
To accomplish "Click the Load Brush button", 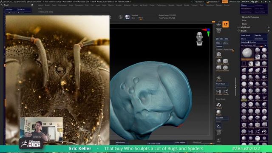I will click(247, 35).
